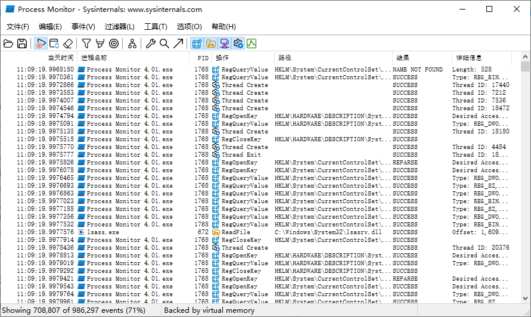Click the PID 672 cell
The height and width of the screenshot is (317, 531).
tap(203, 232)
